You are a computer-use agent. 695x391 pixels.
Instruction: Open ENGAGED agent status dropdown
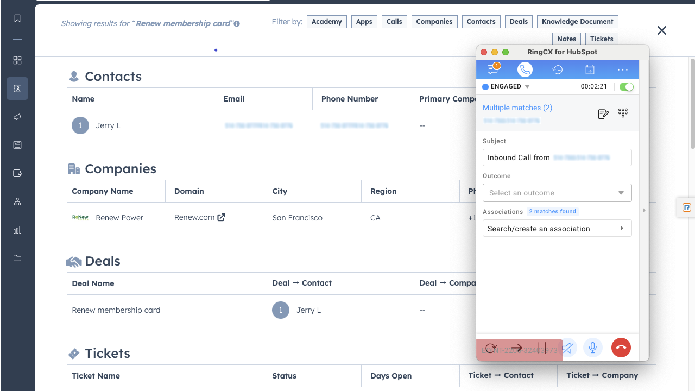point(506,87)
